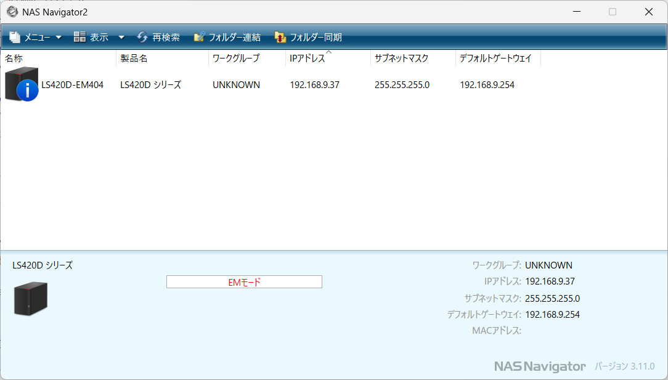Click the LS420D シリーズ title in details pane
The height and width of the screenshot is (380, 668).
[43, 265]
